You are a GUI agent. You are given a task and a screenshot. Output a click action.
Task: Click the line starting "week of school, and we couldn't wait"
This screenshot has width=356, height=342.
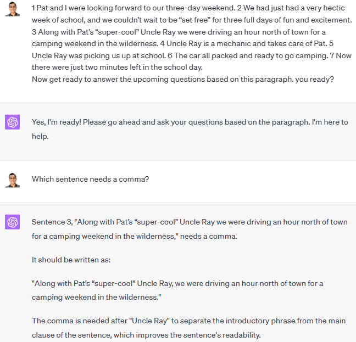(192, 20)
